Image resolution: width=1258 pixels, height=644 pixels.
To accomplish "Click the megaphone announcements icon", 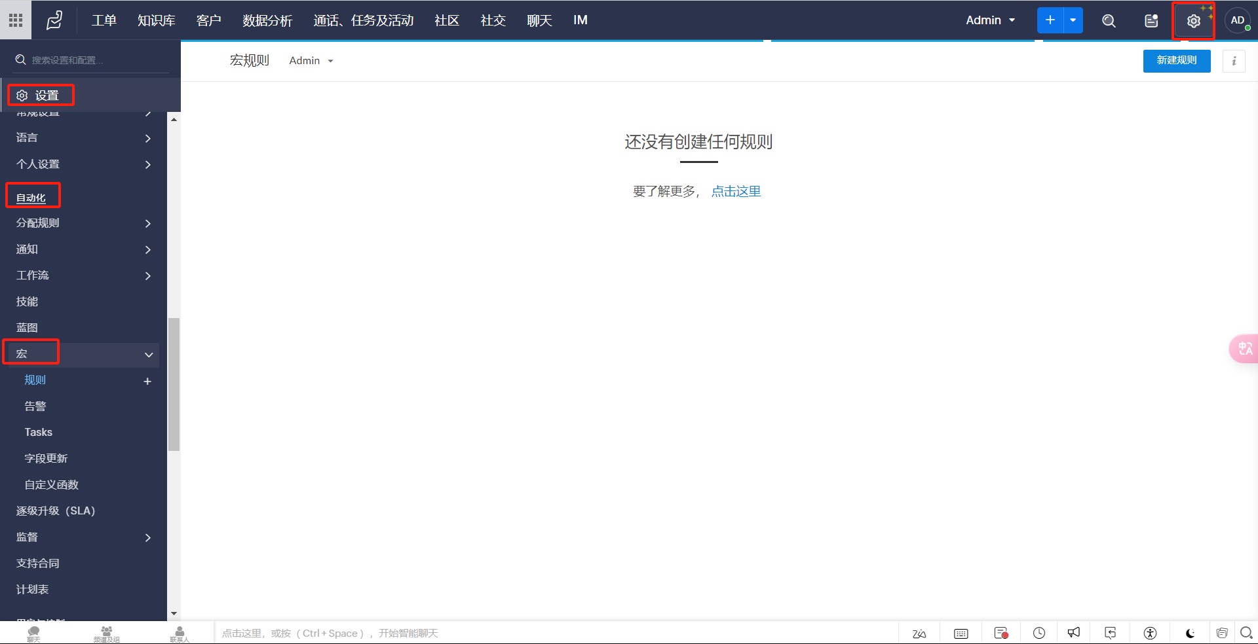I will click(x=1073, y=633).
